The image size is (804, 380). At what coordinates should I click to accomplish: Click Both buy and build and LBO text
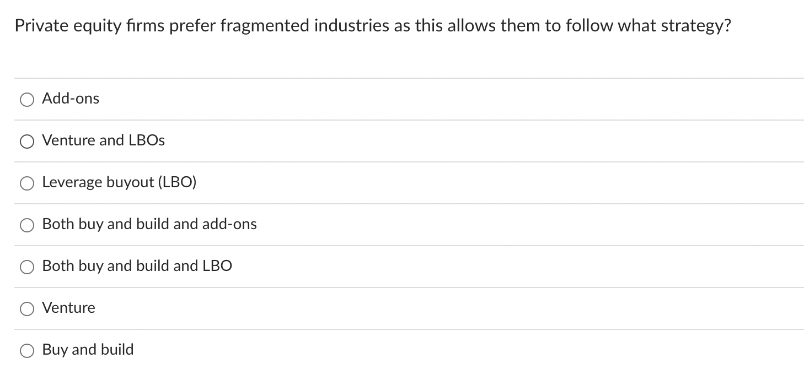point(137,265)
